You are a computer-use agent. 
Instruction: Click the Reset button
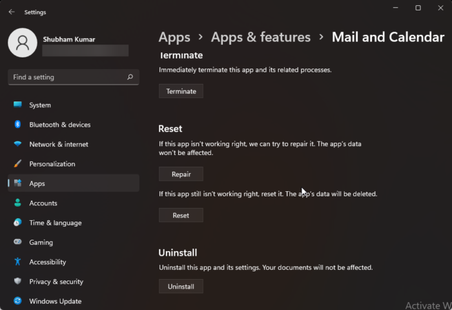pyautogui.click(x=181, y=215)
